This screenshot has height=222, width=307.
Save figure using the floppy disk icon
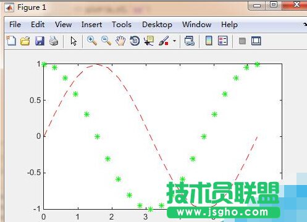40,41
